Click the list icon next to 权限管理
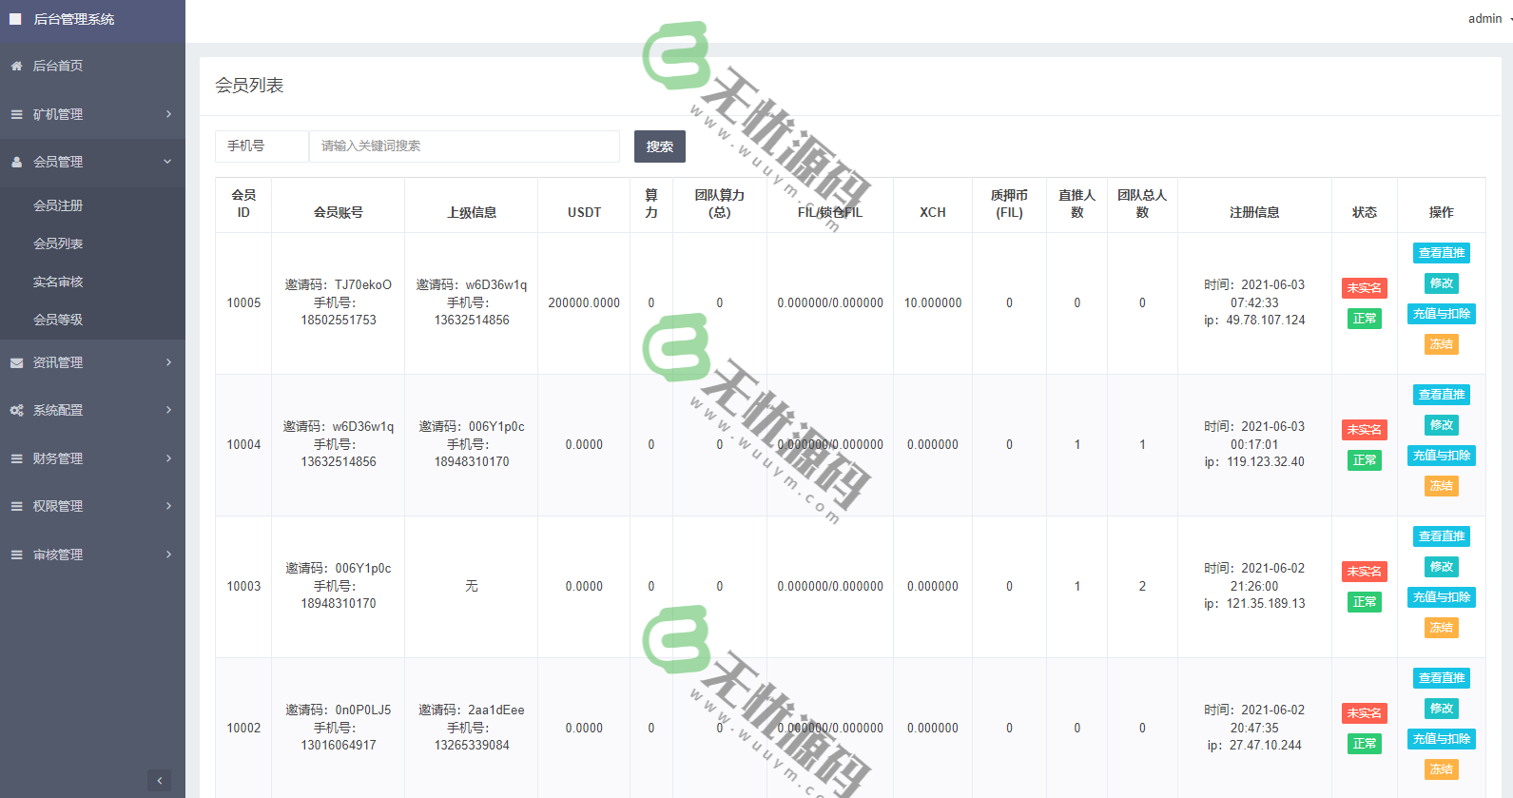The image size is (1513, 798). pos(16,506)
